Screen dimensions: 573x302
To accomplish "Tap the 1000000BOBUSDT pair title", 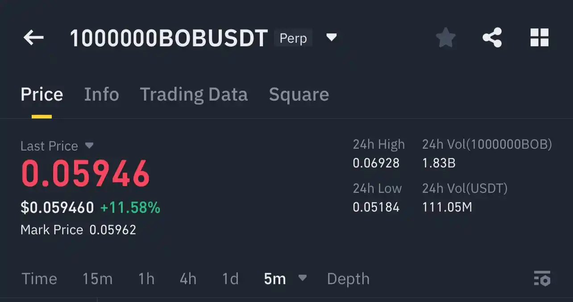I will pos(169,38).
